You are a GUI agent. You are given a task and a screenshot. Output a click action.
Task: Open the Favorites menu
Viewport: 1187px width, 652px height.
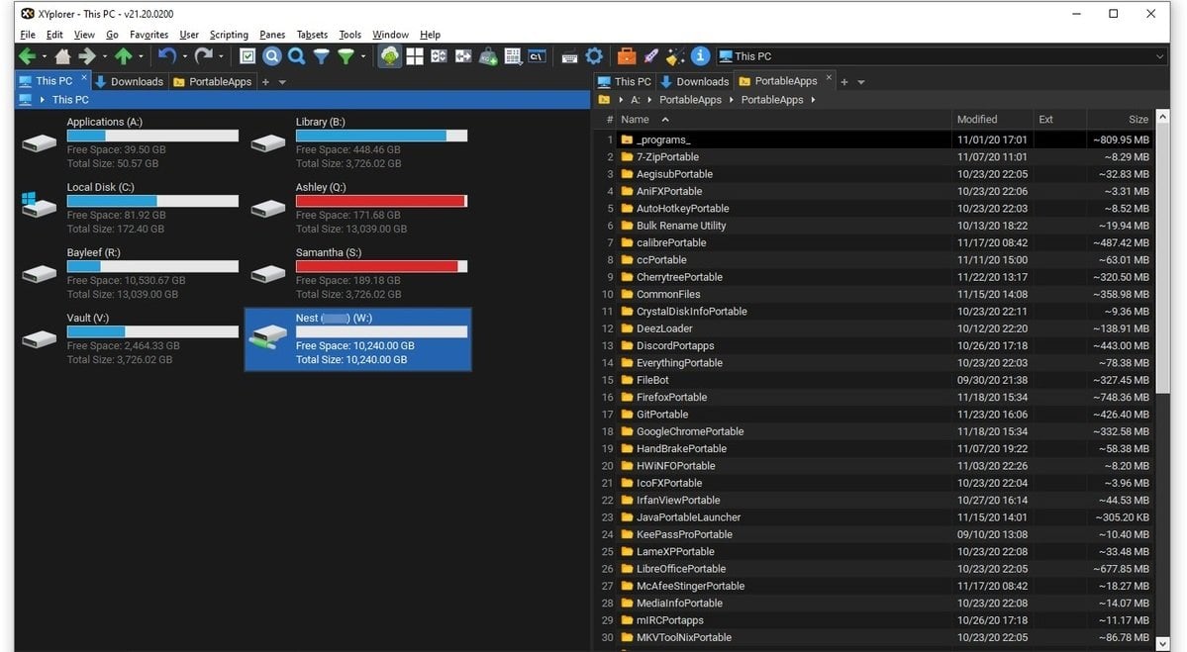[x=148, y=35]
